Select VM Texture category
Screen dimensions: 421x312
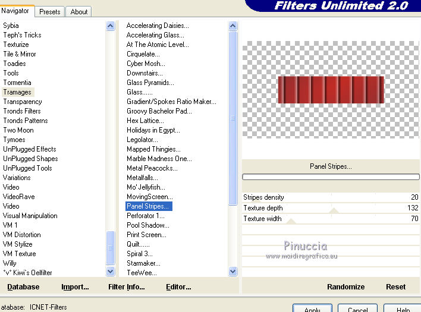20,254
